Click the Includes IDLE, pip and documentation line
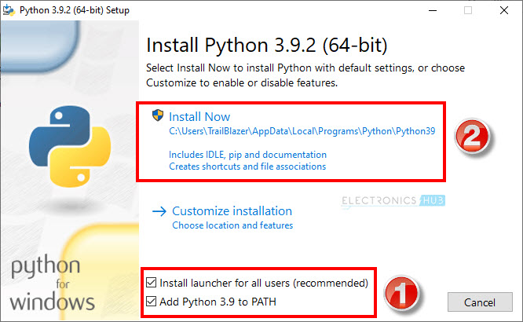Image resolution: width=523 pixels, height=322 pixels. click(247, 155)
